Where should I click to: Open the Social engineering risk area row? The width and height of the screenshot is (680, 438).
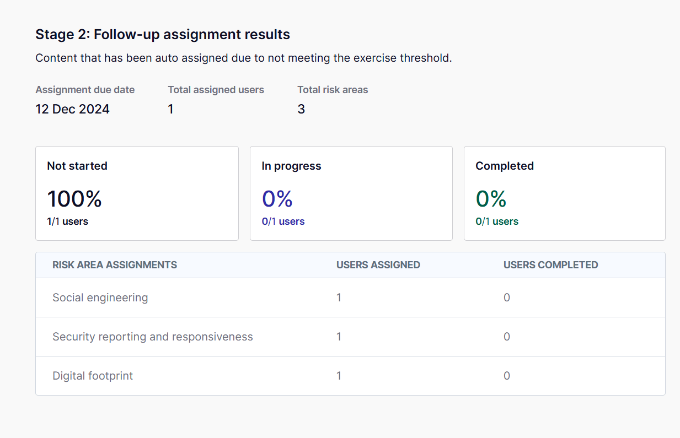[x=100, y=298]
